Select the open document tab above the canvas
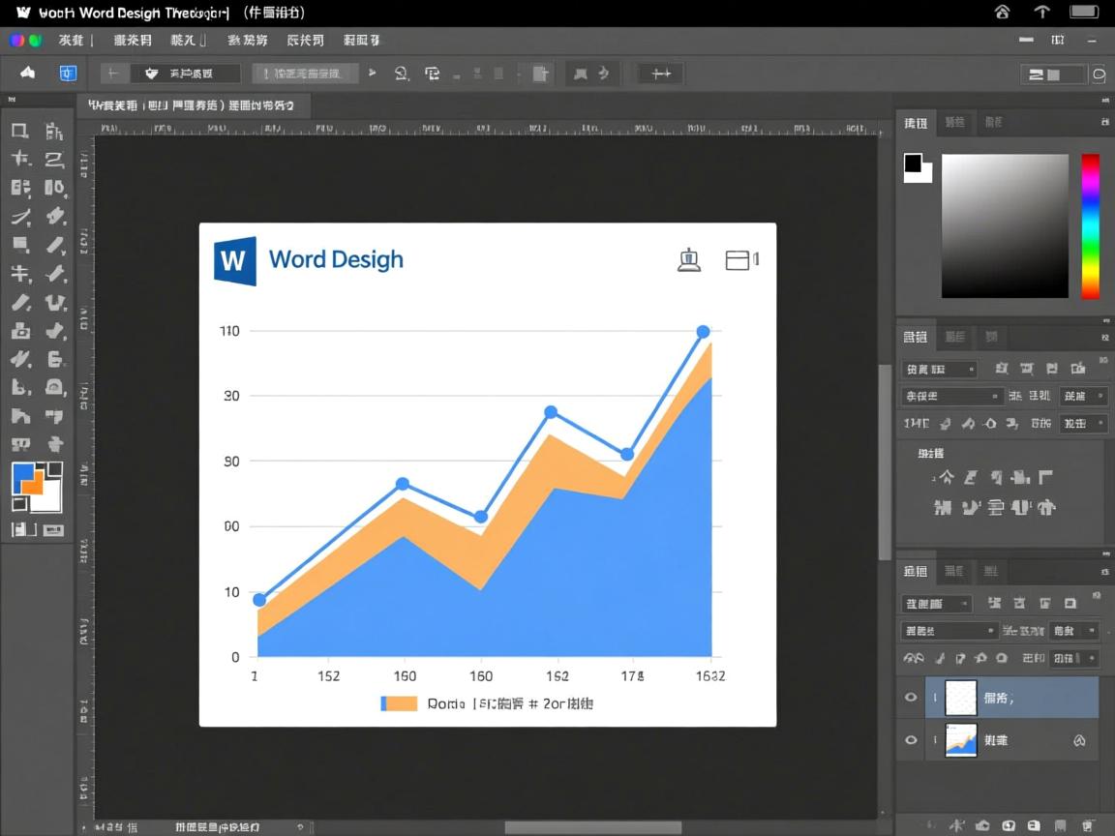The width and height of the screenshot is (1115, 836). tap(194, 105)
